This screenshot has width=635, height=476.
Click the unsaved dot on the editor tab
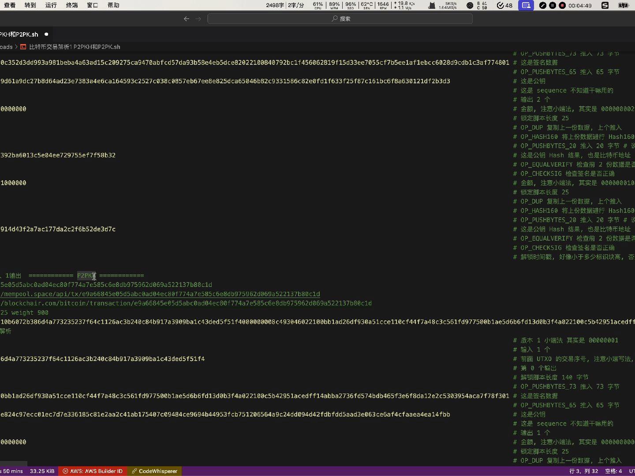46,34
